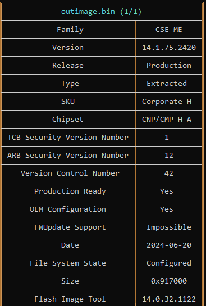Select the version value 14.1.75.2420
Image resolution: width=206 pixels, height=306 pixels.
coord(169,48)
